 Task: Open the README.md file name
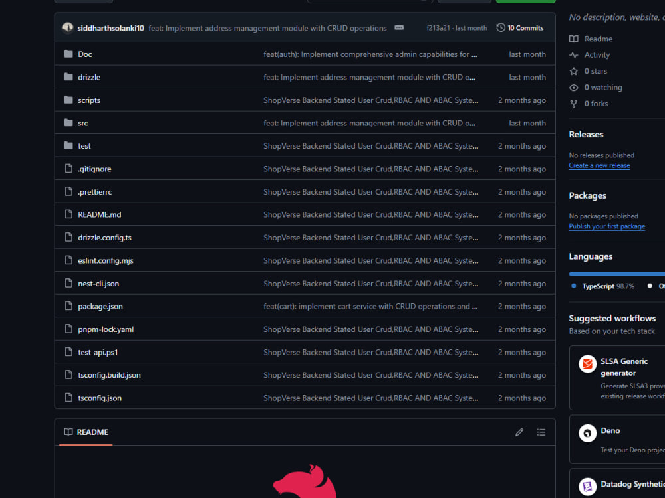pos(99,214)
